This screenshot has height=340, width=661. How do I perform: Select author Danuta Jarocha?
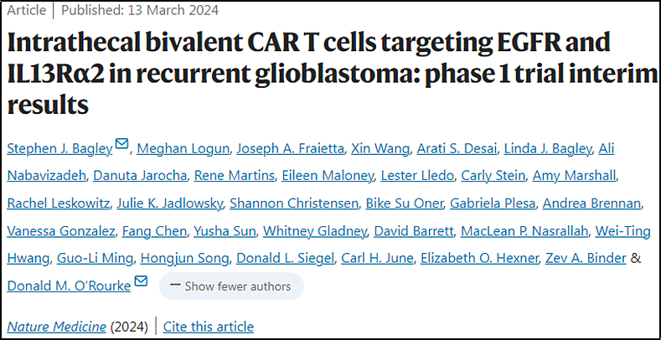[x=140, y=176]
